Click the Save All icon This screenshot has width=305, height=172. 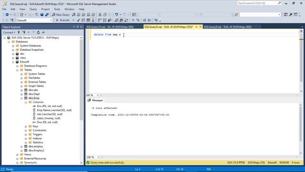pyautogui.click(x=47, y=15)
